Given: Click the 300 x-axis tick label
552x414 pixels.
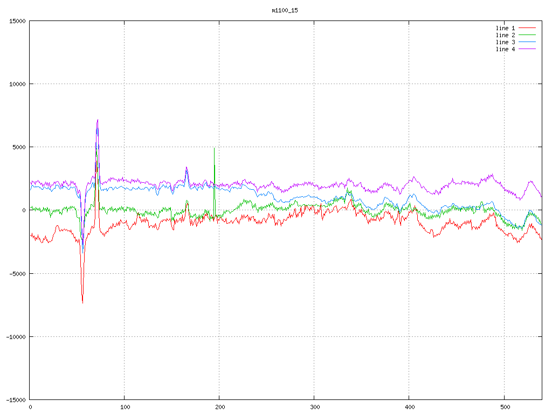Looking at the screenshot, I should [x=314, y=407].
